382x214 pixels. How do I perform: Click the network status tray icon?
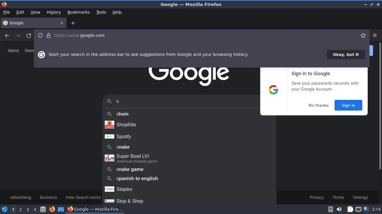point(358,209)
